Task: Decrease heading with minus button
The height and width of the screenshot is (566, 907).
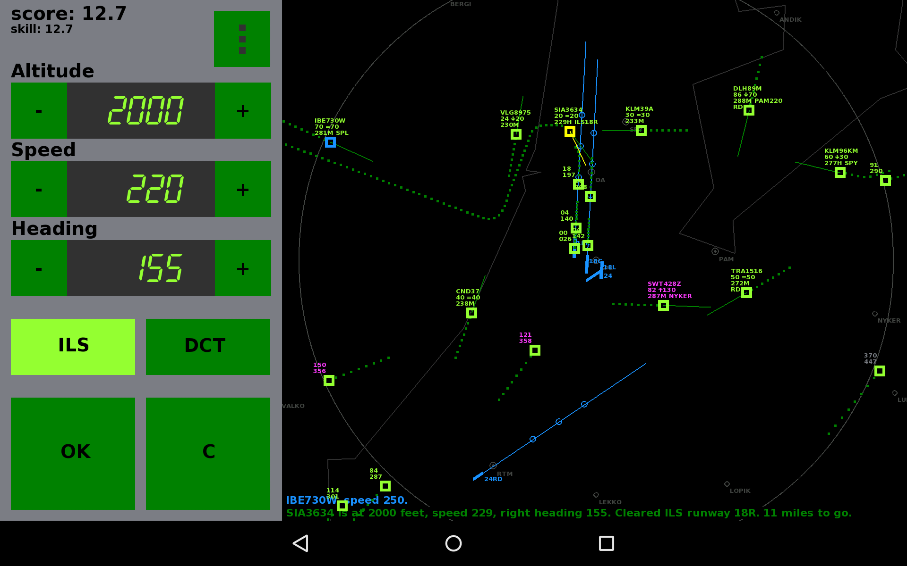Action: [x=39, y=268]
